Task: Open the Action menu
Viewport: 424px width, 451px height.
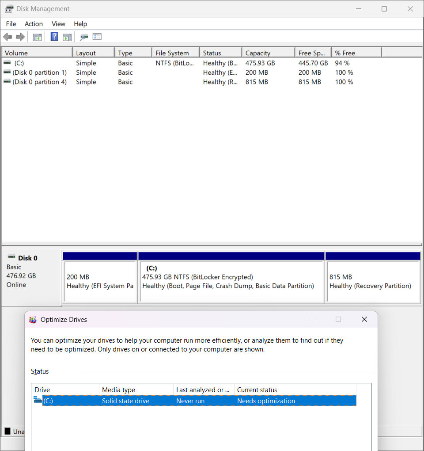Action: (x=34, y=24)
